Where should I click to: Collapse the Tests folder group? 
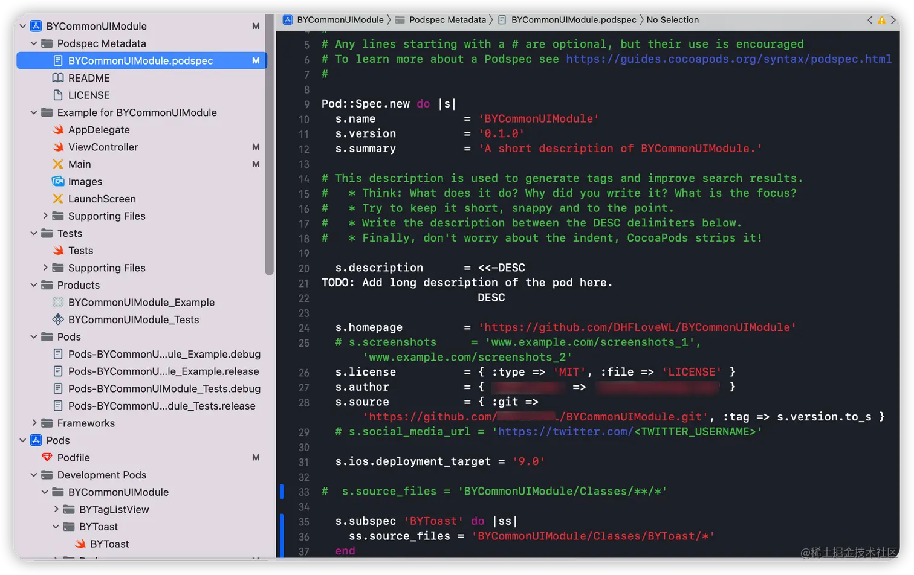34,233
